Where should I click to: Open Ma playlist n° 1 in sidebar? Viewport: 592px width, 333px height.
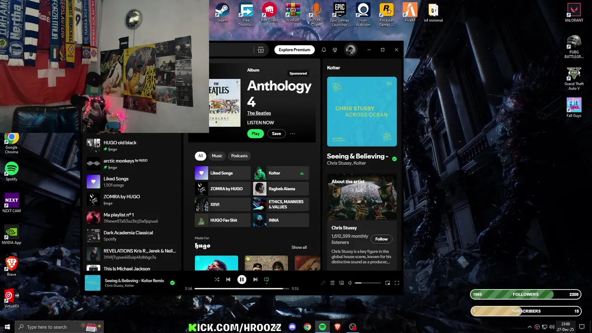[132, 218]
